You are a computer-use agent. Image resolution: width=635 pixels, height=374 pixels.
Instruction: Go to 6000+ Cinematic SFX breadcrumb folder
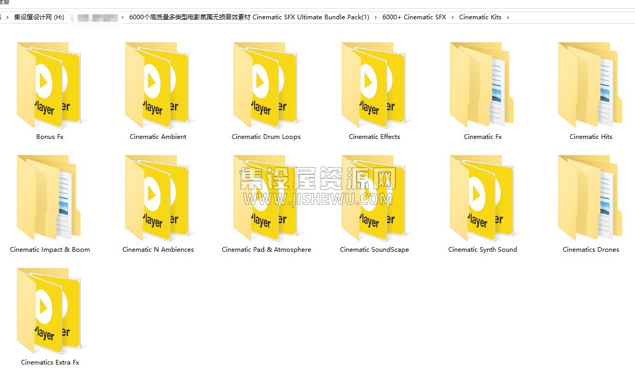[x=414, y=17]
